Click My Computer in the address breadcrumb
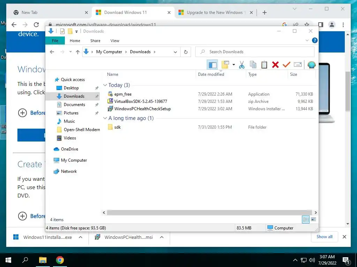 (x=109, y=52)
